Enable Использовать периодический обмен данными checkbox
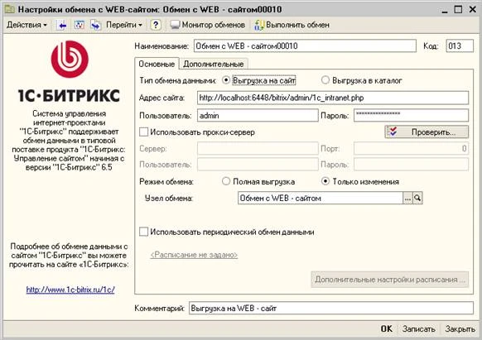The image size is (482, 340). pos(143,232)
